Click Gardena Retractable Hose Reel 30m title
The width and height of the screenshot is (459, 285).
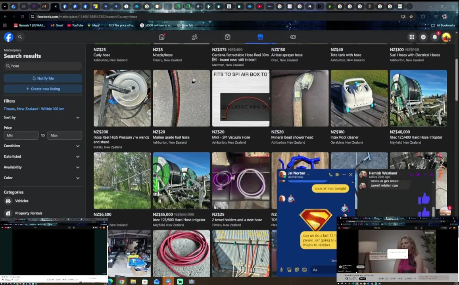coord(240,57)
